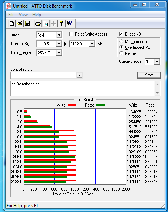Open the Drive dropdown showing [-c-]
Screen dimensions: 168x212
(x=59, y=35)
